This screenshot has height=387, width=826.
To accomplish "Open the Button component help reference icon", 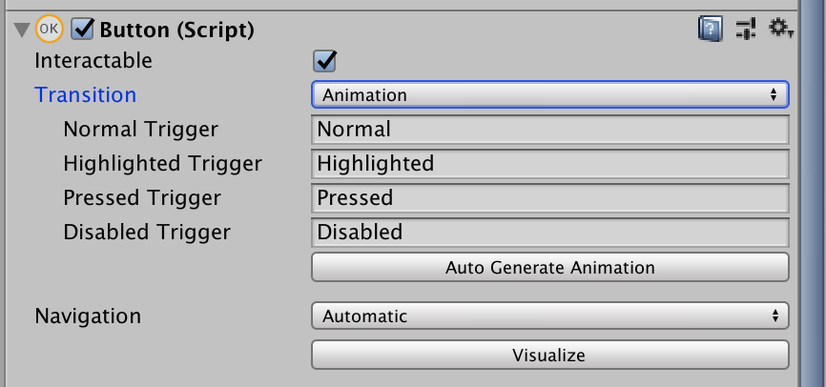I will tap(710, 30).
